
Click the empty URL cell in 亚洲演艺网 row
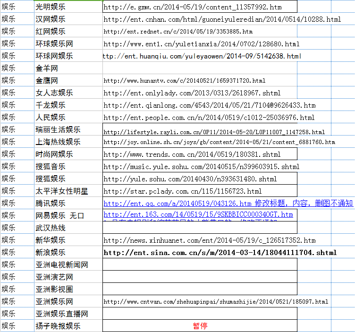200,277
